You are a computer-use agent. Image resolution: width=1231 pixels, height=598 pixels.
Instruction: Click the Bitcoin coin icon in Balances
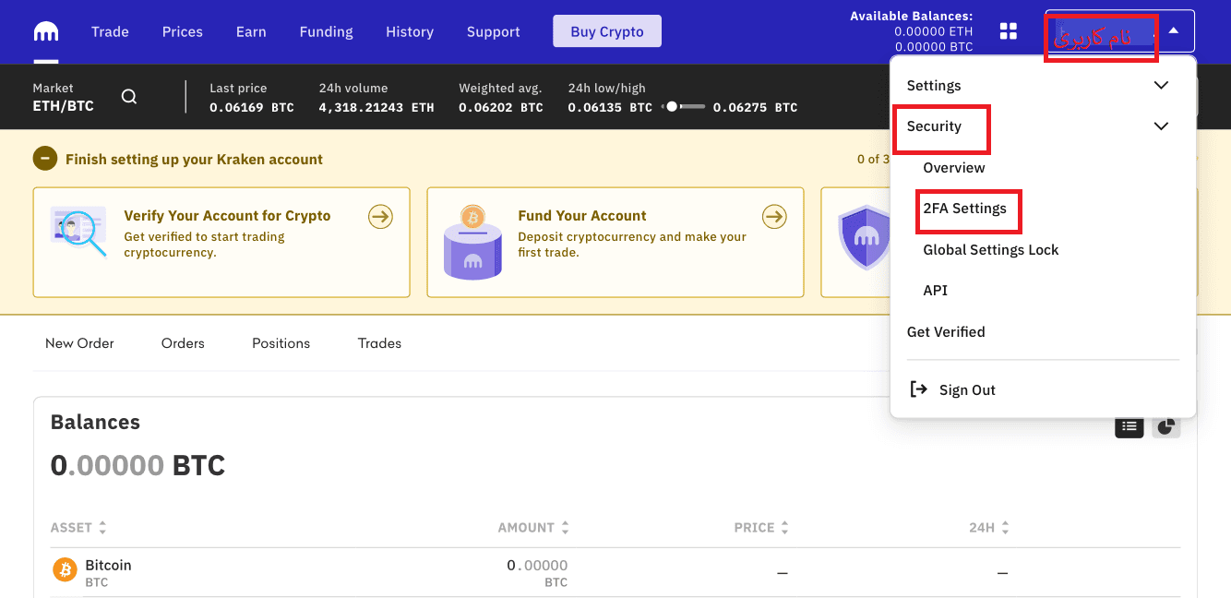click(65, 570)
